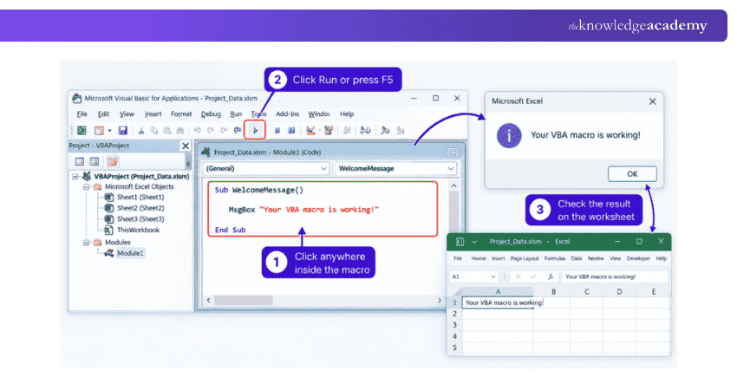
Task: Open the Edit menu in VBA editor
Action: 103,114
